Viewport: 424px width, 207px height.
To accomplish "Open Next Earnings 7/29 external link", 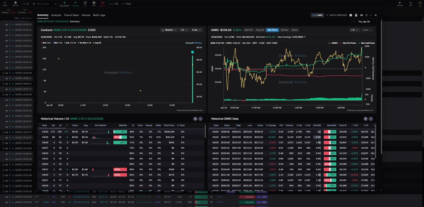I will tap(305, 37).
